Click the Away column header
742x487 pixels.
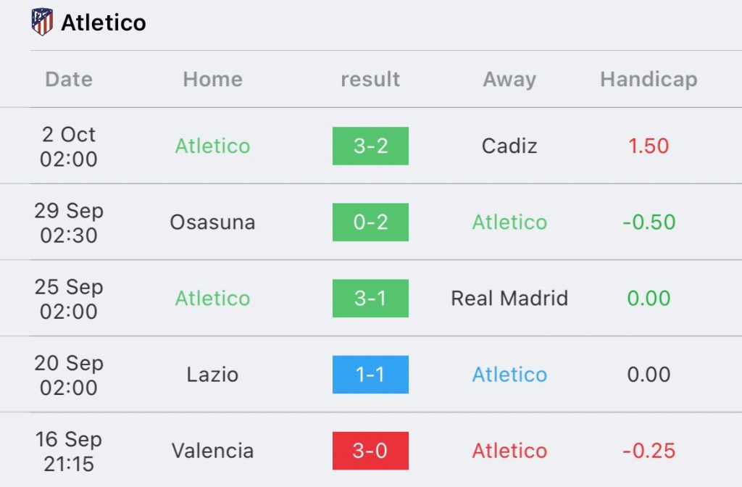tap(509, 79)
